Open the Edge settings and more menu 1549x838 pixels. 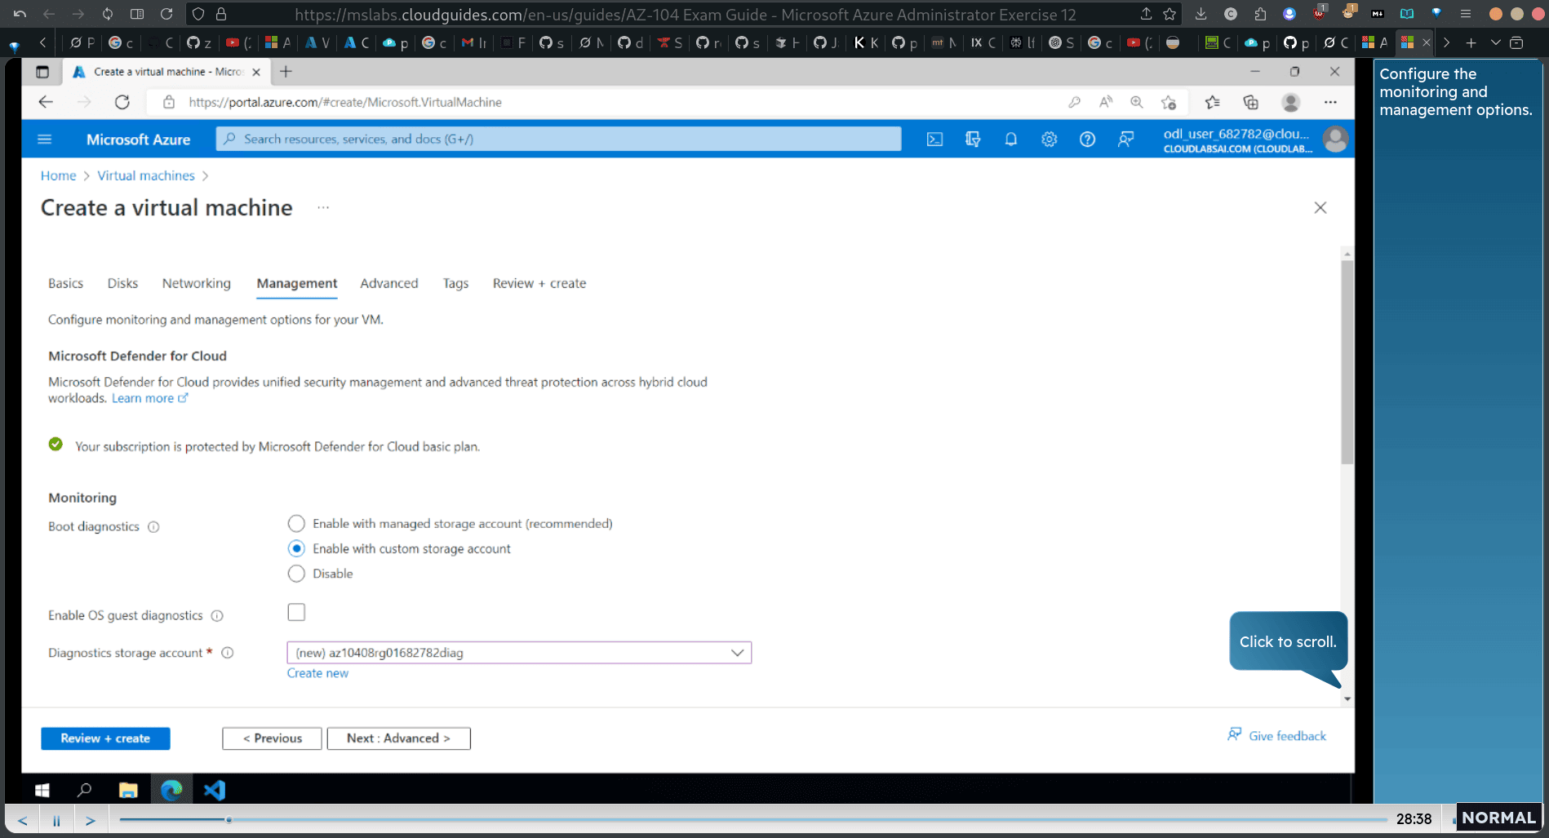pyautogui.click(x=1330, y=102)
